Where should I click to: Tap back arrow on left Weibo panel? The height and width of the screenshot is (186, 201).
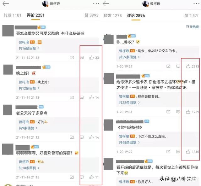pos(6,3)
